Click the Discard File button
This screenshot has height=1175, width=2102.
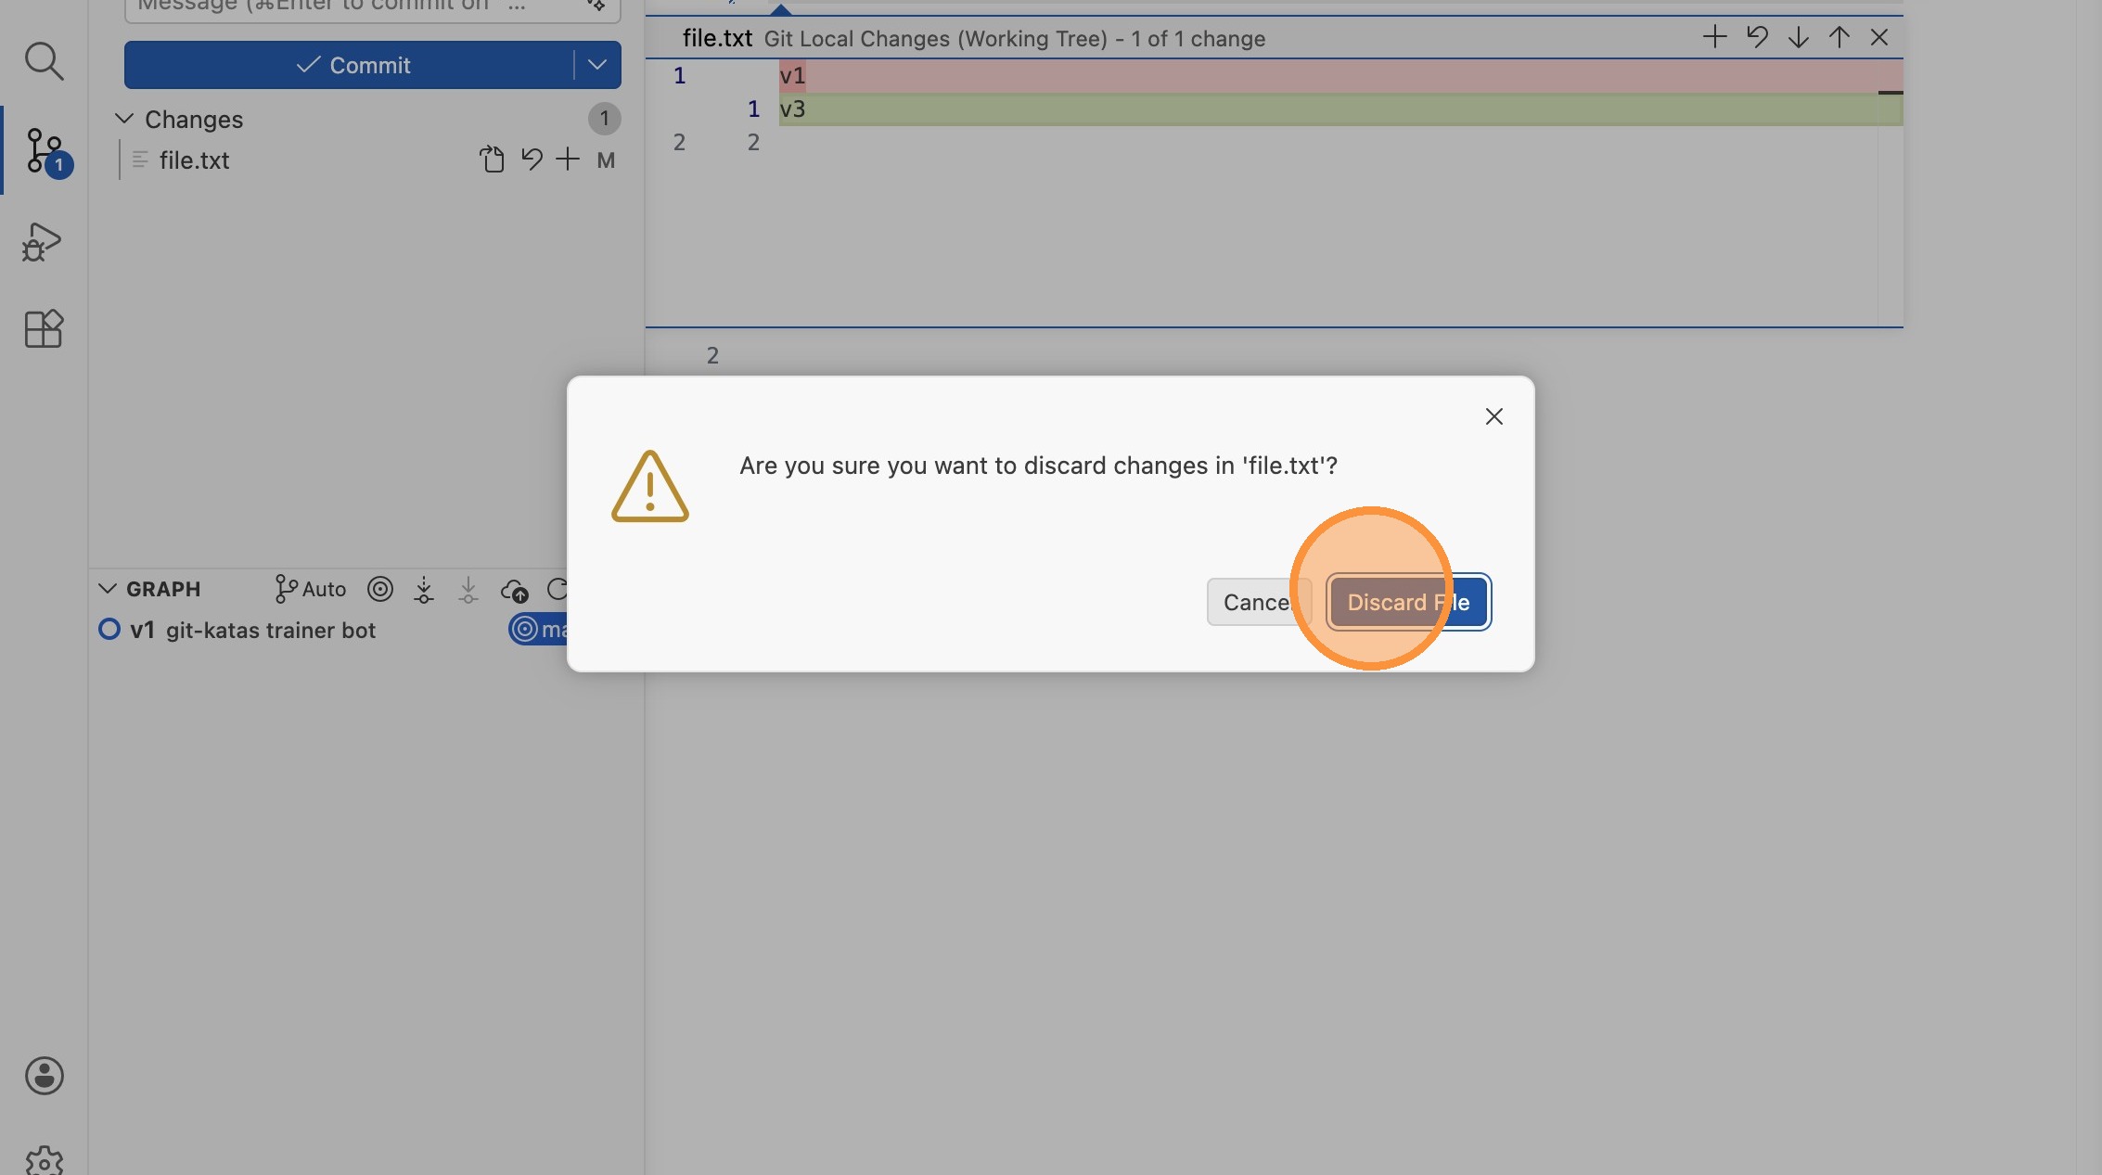1408,603
